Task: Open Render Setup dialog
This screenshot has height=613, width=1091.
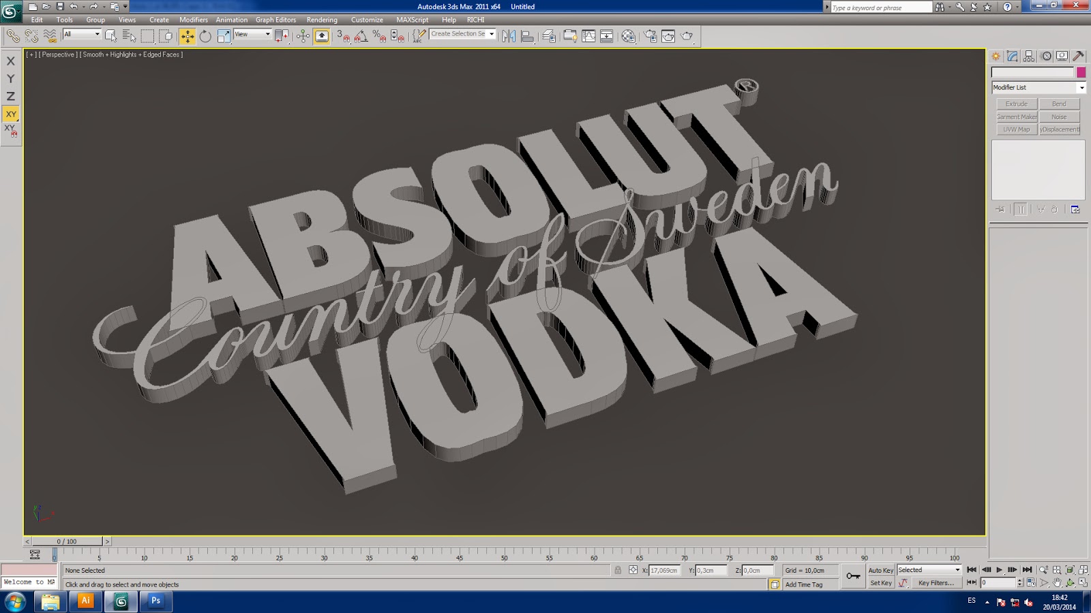Action: (651, 36)
